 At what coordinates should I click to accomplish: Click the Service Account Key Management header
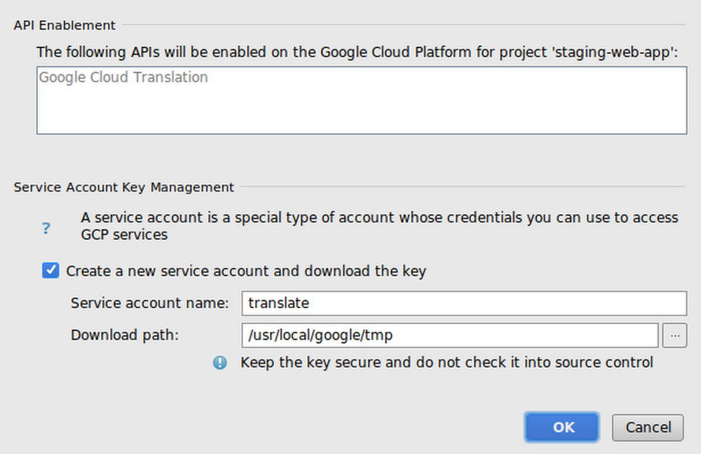[x=123, y=187]
